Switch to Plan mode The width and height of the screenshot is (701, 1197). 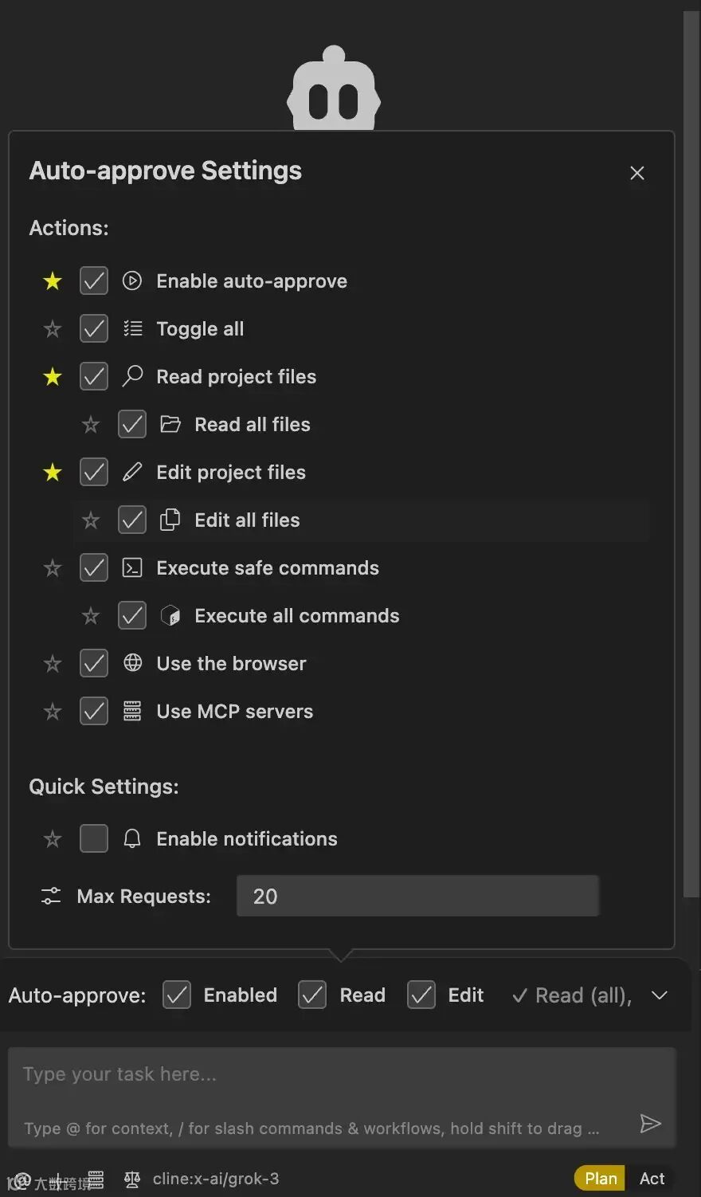[x=601, y=1179]
